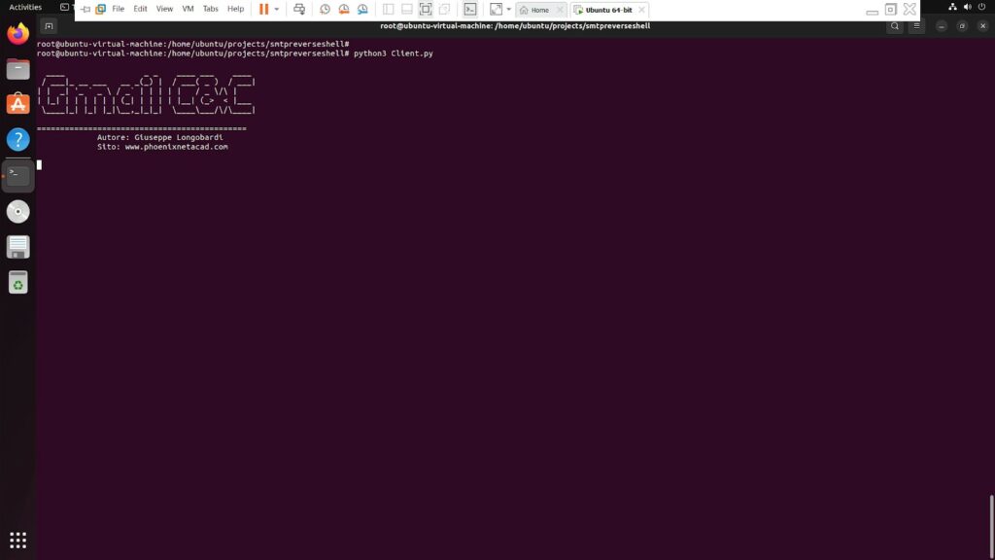Image resolution: width=995 pixels, height=560 pixels.
Task: Click the Activities button
Action: [25, 7]
